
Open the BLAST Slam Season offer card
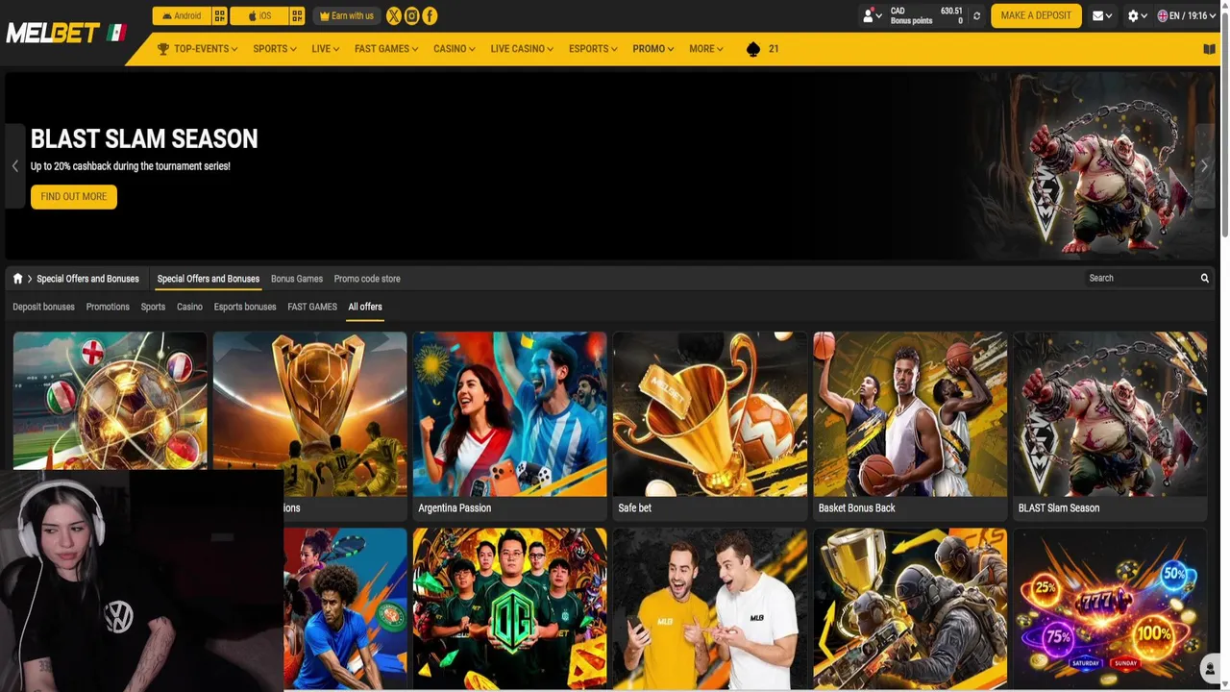[x=1110, y=426]
